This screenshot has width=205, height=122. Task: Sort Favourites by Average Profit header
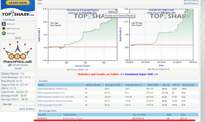(115, 85)
